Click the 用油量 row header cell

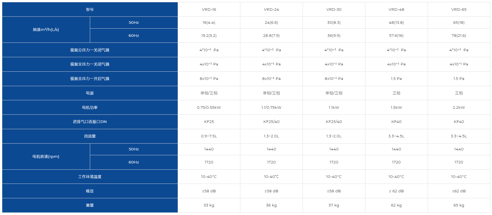pos(90,136)
